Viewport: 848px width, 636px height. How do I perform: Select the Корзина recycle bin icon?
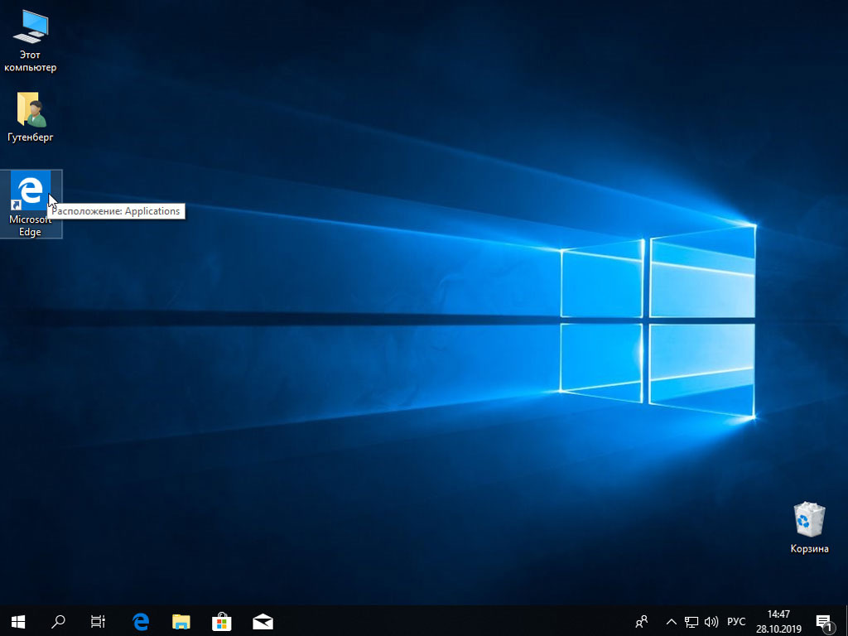tap(809, 528)
